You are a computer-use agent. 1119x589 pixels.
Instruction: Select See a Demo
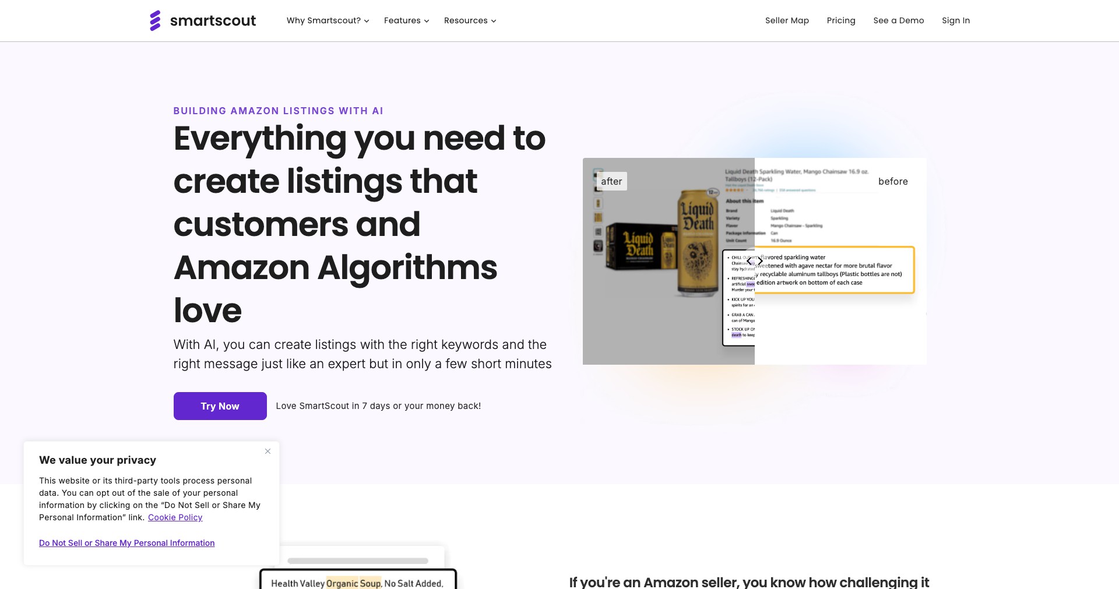(x=898, y=20)
